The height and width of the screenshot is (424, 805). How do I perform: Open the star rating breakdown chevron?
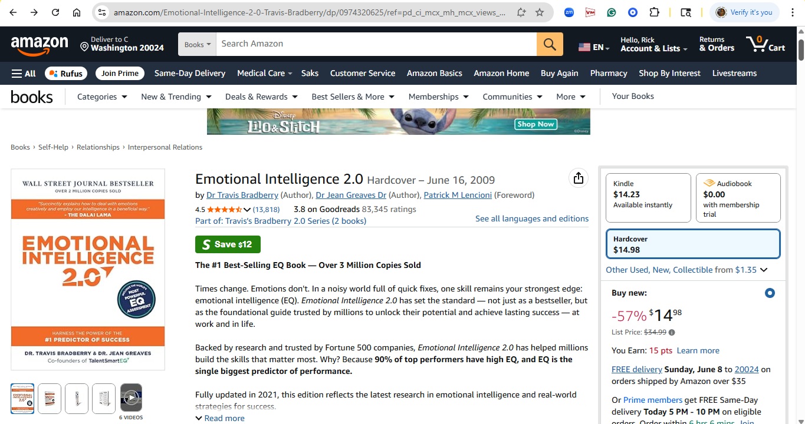click(247, 210)
